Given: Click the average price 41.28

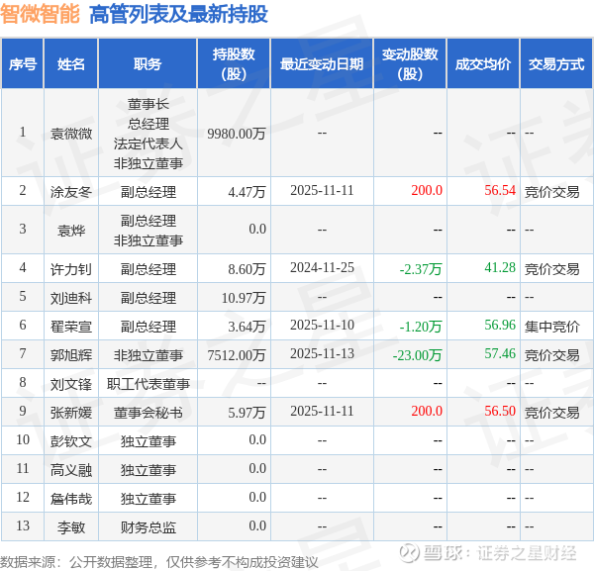Looking at the screenshot, I should click(x=500, y=267).
